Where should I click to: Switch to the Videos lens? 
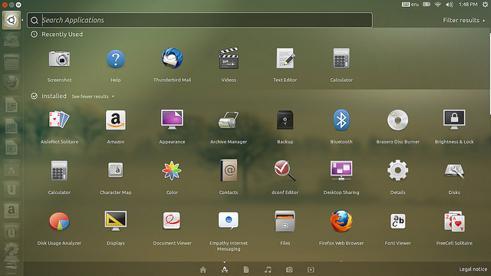coord(311,269)
